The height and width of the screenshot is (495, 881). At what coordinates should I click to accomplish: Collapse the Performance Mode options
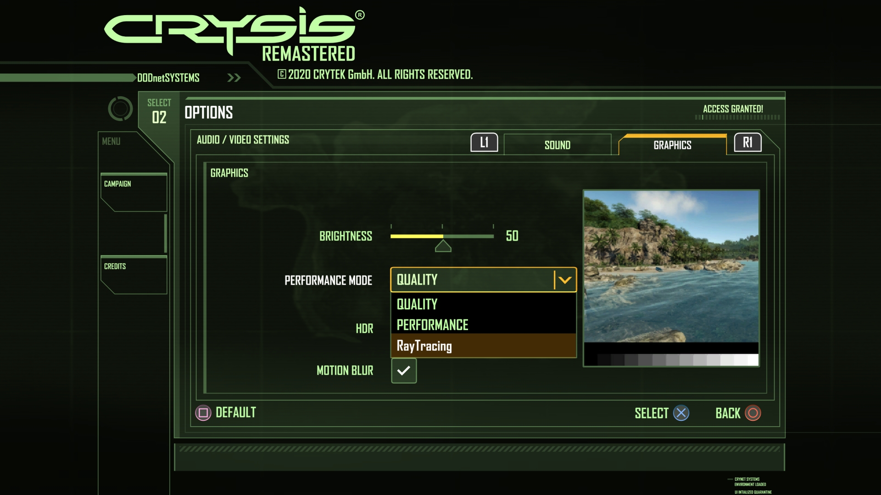tap(564, 279)
